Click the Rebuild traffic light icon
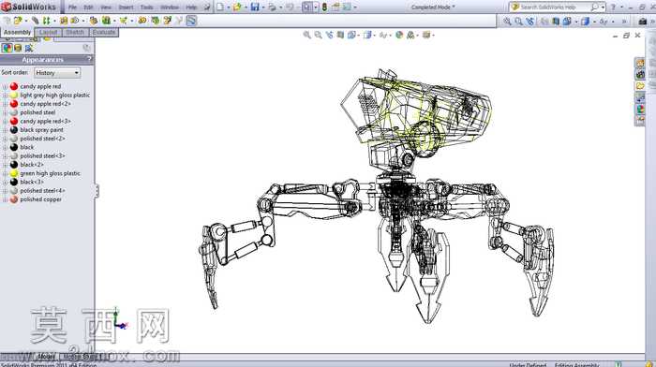656x367 pixels. pos(324,7)
